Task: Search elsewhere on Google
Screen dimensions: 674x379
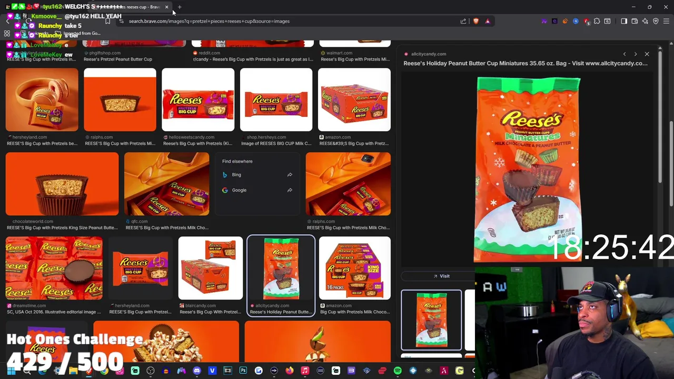Action: pyautogui.click(x=239, y=190)
